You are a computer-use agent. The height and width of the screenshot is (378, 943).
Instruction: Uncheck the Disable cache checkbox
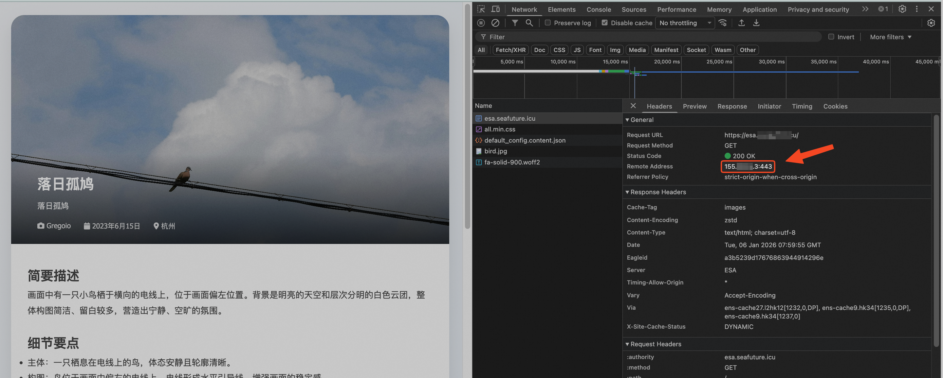click(x=604, y=23)
